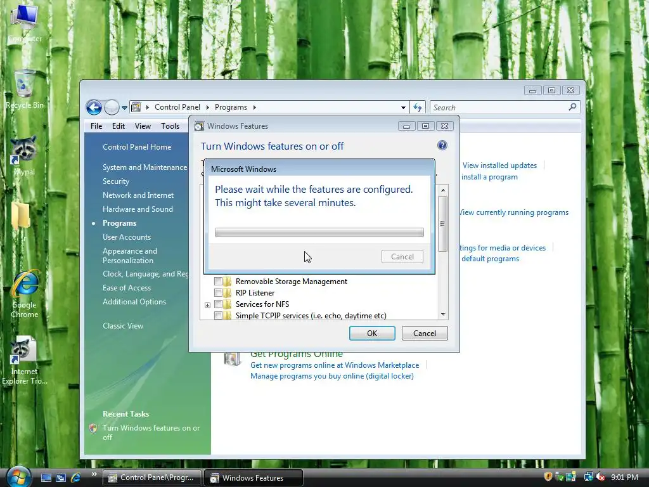Expand quick launch overflow chevron
The height and width of the screenshot is (487, 649).
tap(94, 474)
